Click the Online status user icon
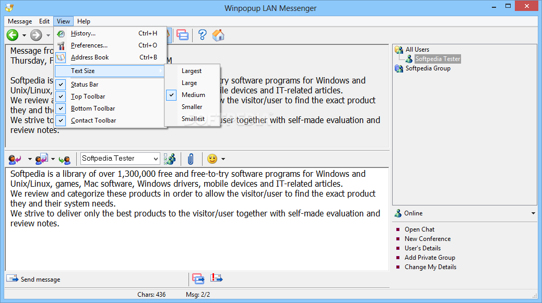 tap(398, 213)
